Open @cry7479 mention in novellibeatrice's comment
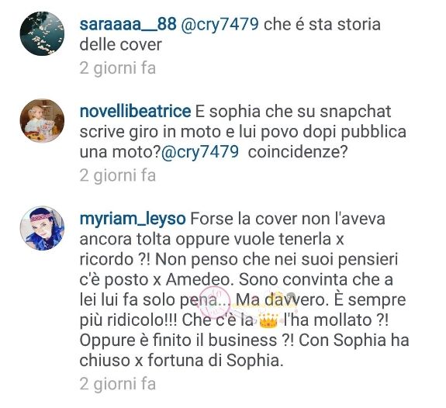The height and width of the screenshot is (408, 446). tap(199, 152)
